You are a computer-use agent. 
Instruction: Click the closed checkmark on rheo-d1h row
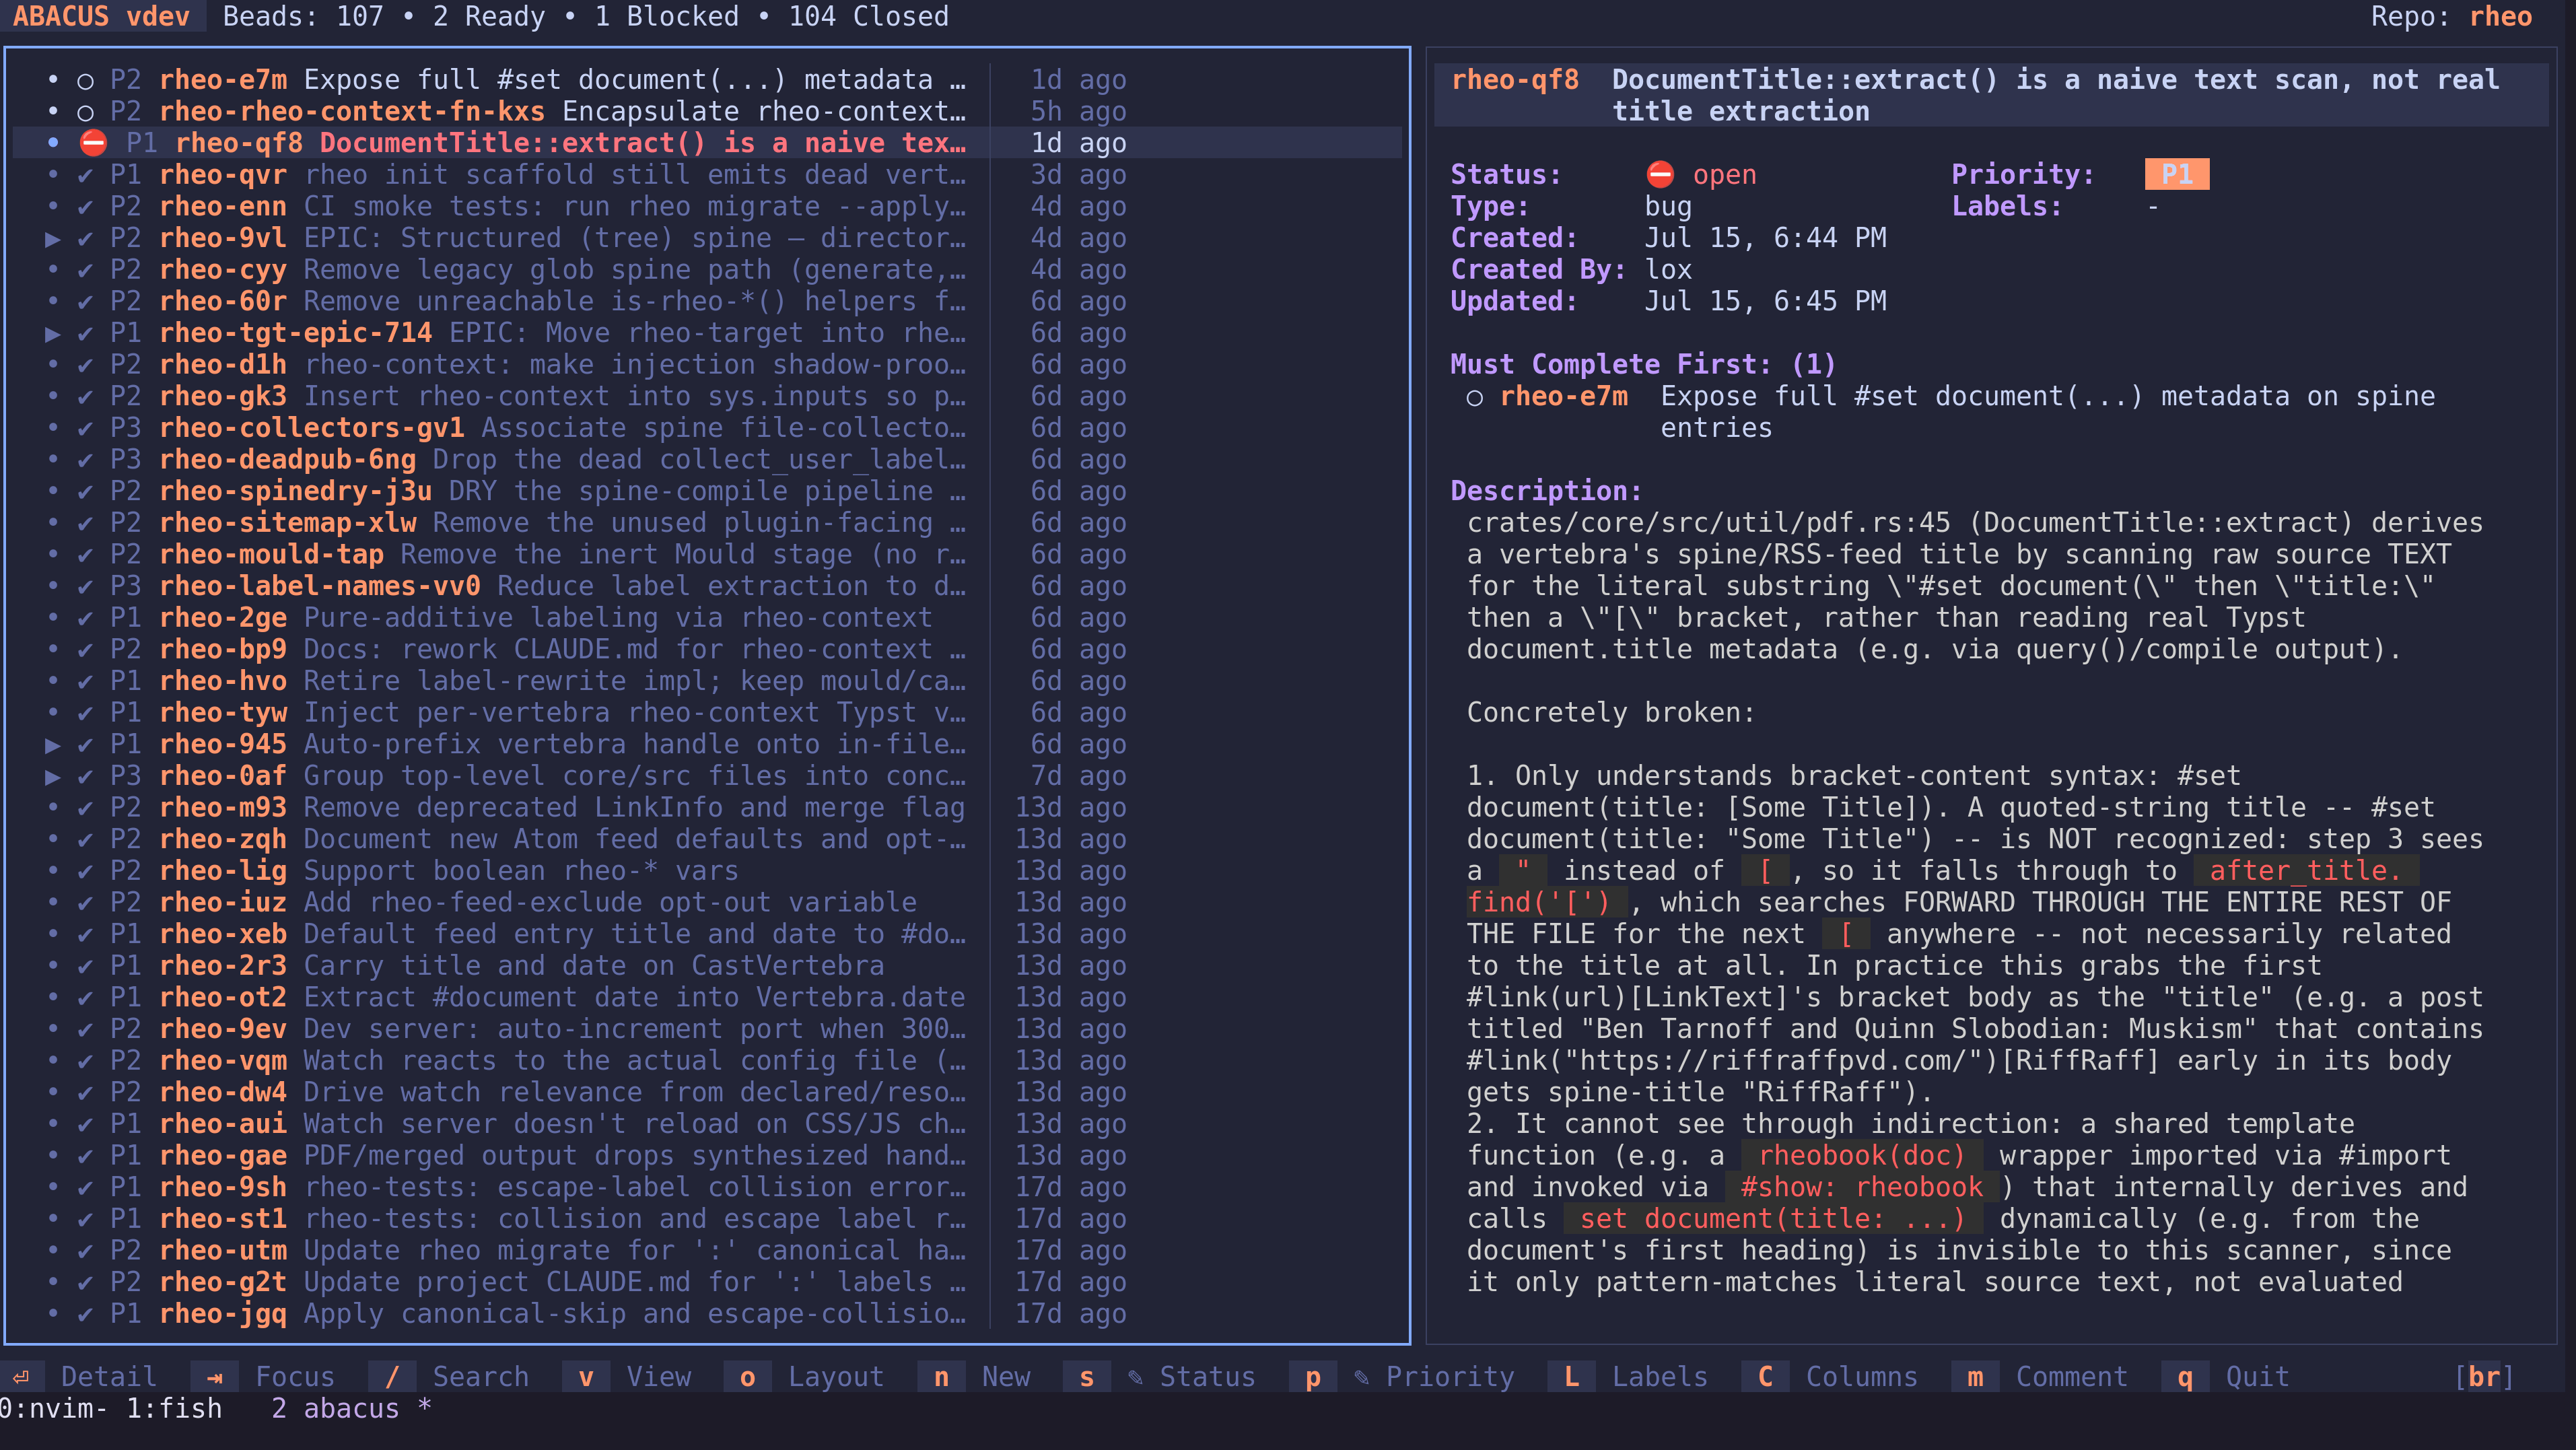86,365
